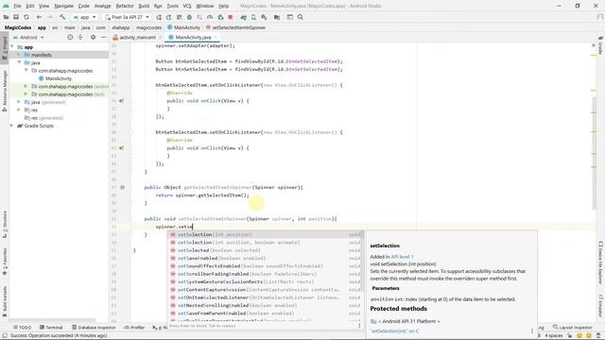Select setSelection(int position) suggestion
Screen dimensions: 605x340
[266, 235]
